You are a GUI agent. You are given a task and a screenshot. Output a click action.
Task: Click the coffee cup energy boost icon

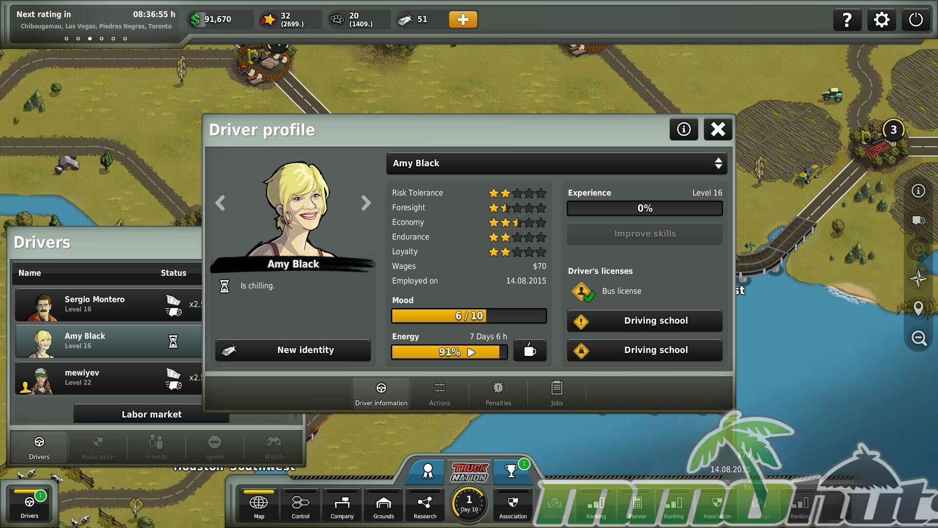pyautogui.click(x=530, y=350)
